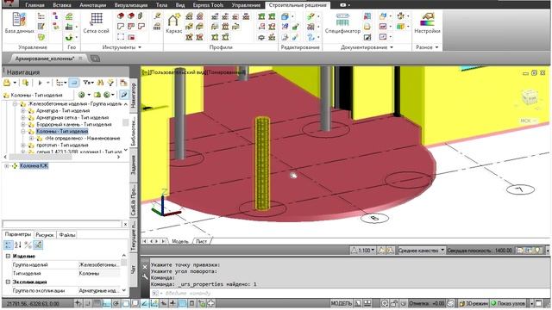Click the categorized view icon in the properties toolbar
The width and height of the screenshot is (552, 310).
tap(8, 245)
